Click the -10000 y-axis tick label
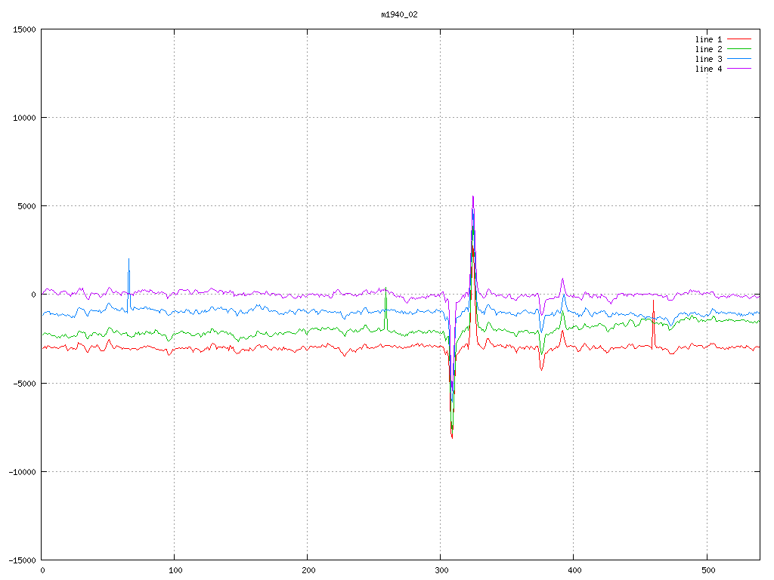The height and width of the screenshot is (580, 774). tap(22, 472)
